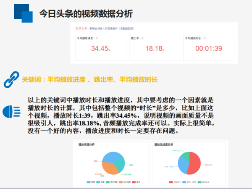Click help (?) icon next to 平均播放进度
252x189 pixels.
(x=97, y=38)
